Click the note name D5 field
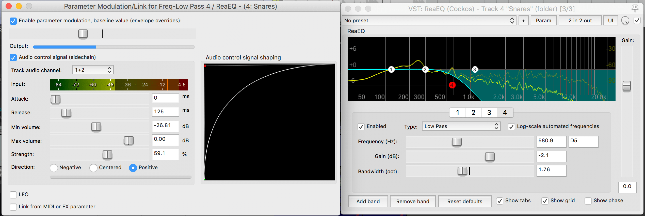 pos(583,142)
